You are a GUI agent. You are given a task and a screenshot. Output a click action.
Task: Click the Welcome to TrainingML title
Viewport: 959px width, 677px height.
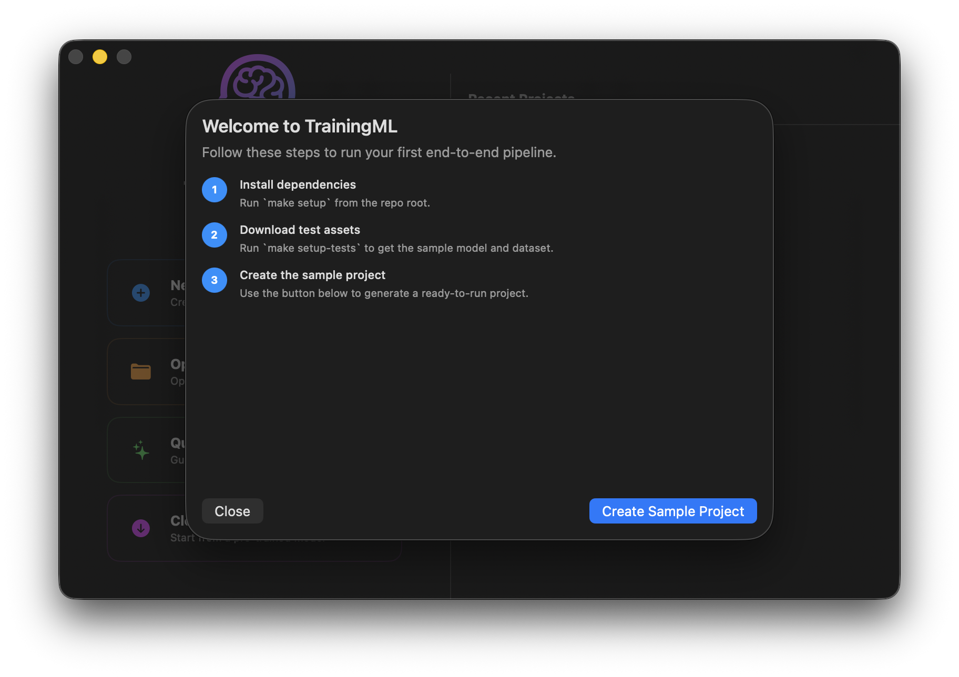pos(299,126)
